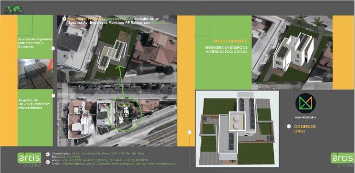Click the arcis group logo at bottom left

[29, 160]
